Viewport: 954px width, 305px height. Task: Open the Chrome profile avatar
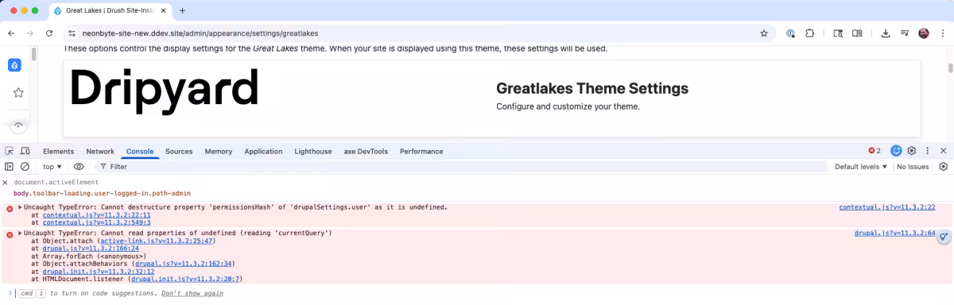point(924,33)
